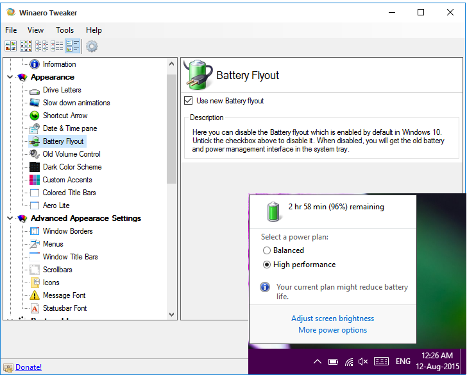Click the Window Borders icon
467x375 pixels.
tap(35, 231)
